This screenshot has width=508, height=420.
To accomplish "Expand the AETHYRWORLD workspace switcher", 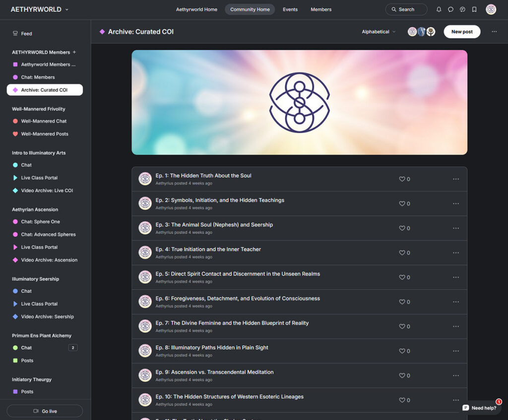I will coord(67,9).
